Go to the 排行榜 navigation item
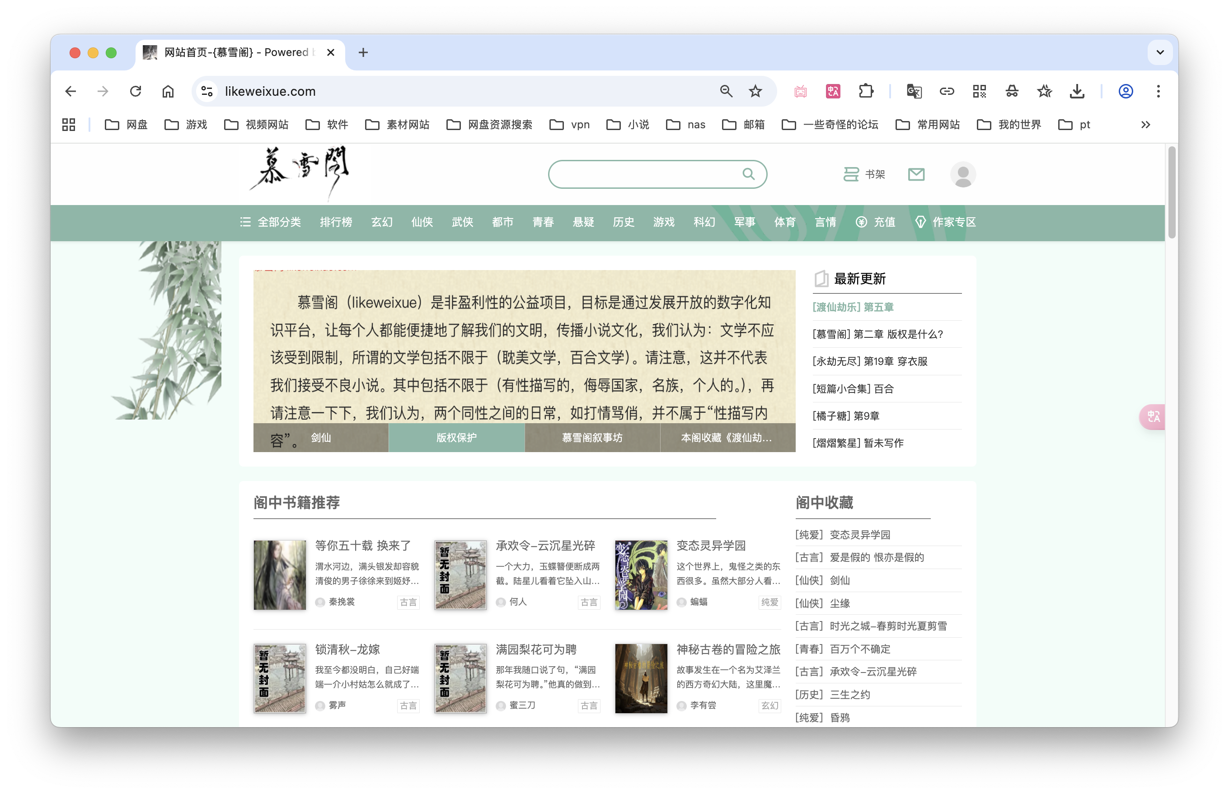The image size is (1229, 794). (x=336, y=222)
